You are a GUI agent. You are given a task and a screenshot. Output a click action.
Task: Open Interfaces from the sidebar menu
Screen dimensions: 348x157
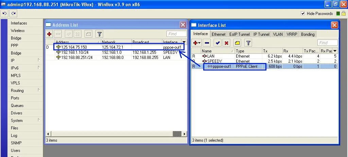19,23
